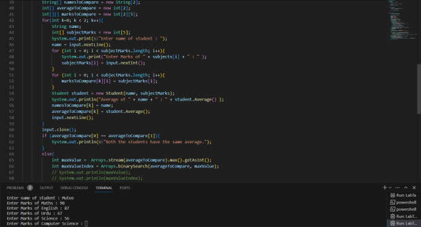
Task: Close the bottom panel with the X icon
Action: tap(414, 187)
